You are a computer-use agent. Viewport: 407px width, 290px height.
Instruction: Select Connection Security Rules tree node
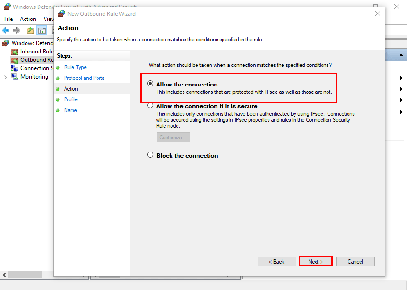pos(37,68)
